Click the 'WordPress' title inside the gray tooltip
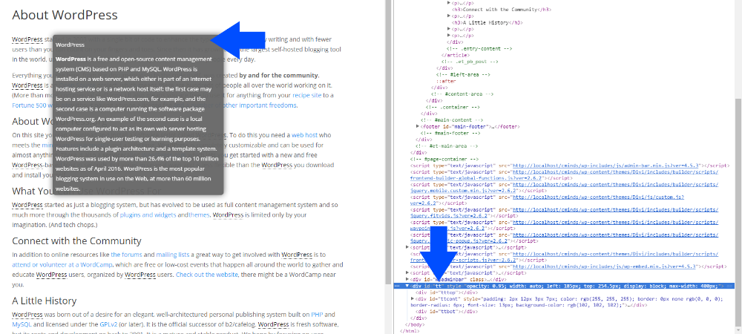 (x=70, y=45)
